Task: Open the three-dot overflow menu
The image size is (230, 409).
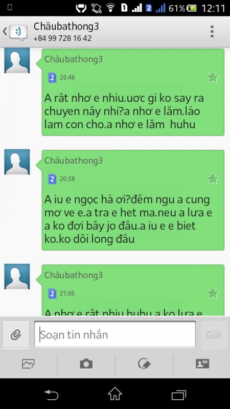Action: click(212, 32)
